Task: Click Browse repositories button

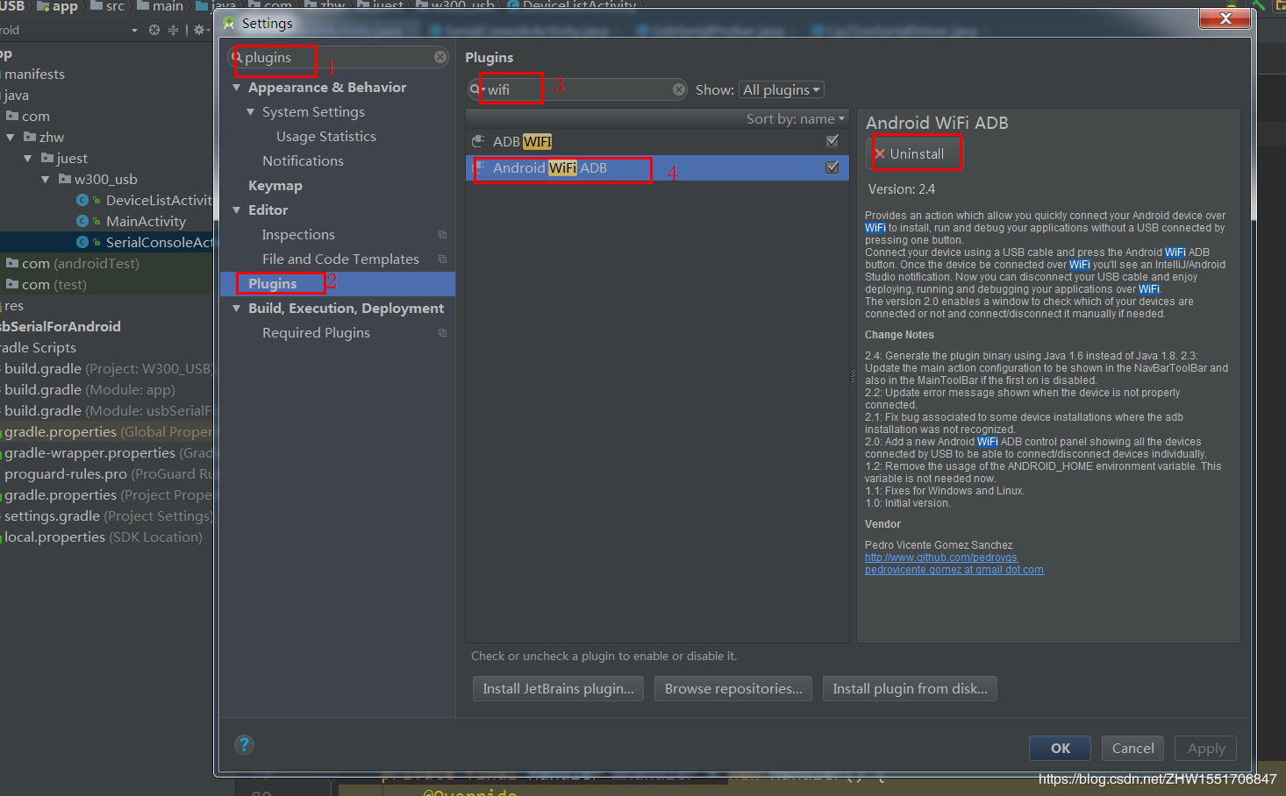Action: (733, 688)
